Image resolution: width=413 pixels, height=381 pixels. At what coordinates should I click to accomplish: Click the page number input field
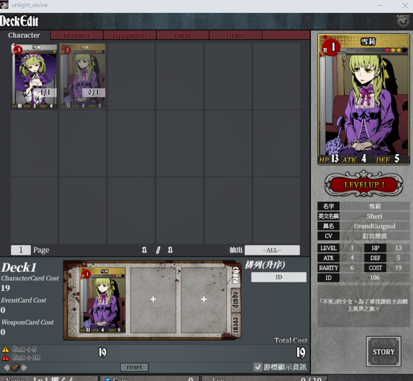click(21, 250)
